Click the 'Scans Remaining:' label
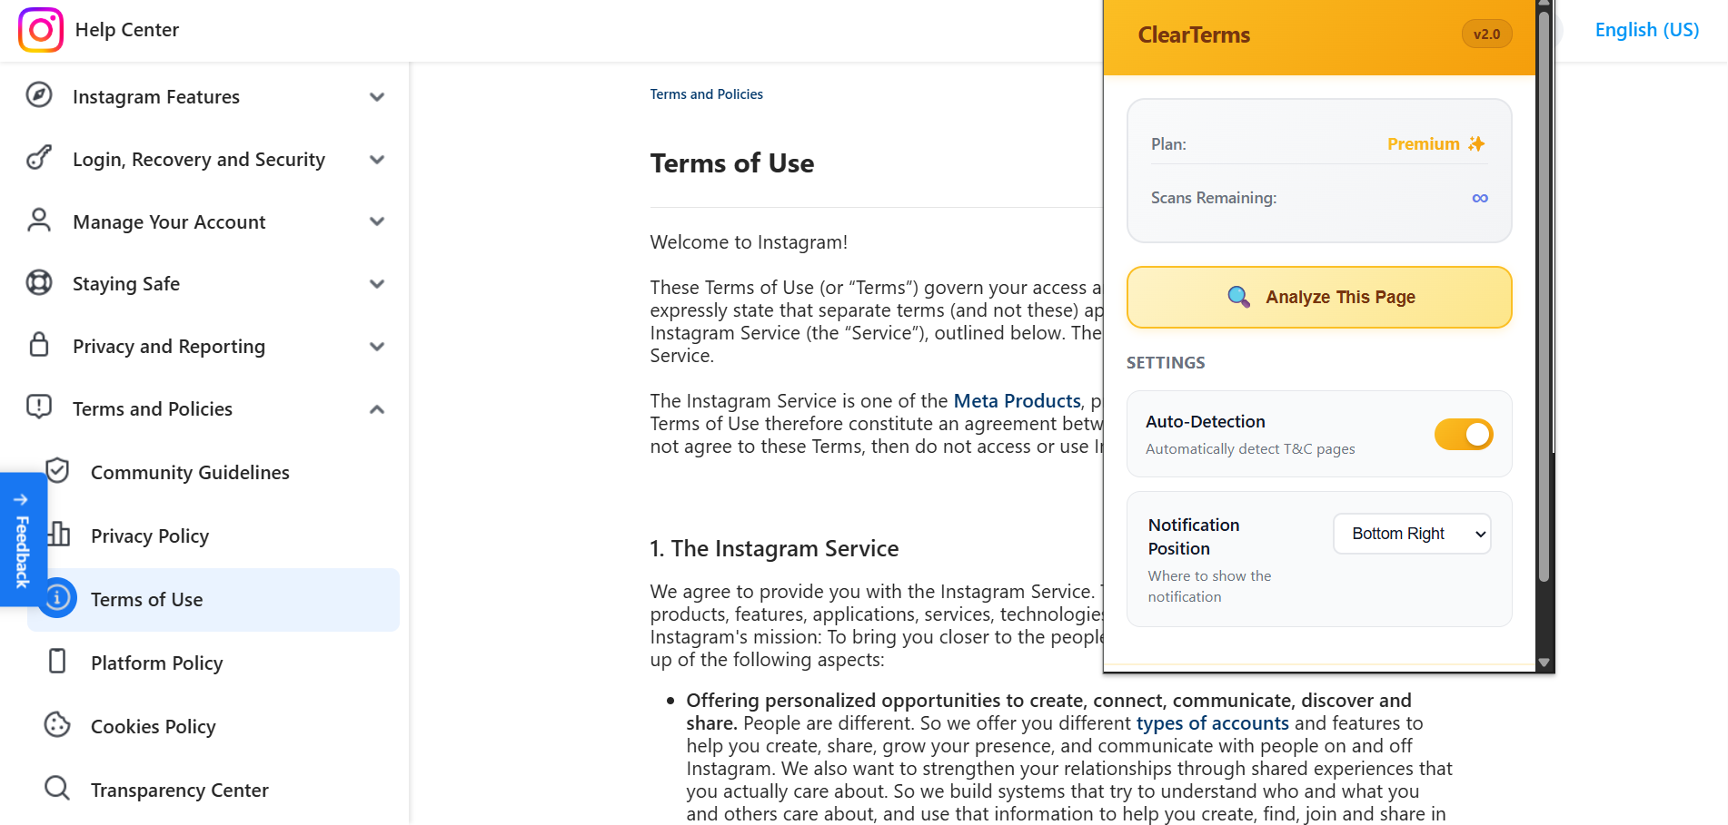 (1214, 198)
